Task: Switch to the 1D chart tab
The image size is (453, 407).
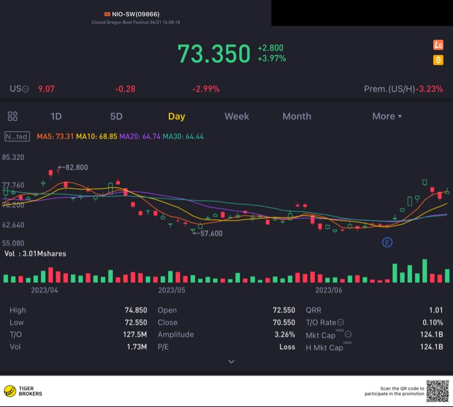Action: click(56, 116)
